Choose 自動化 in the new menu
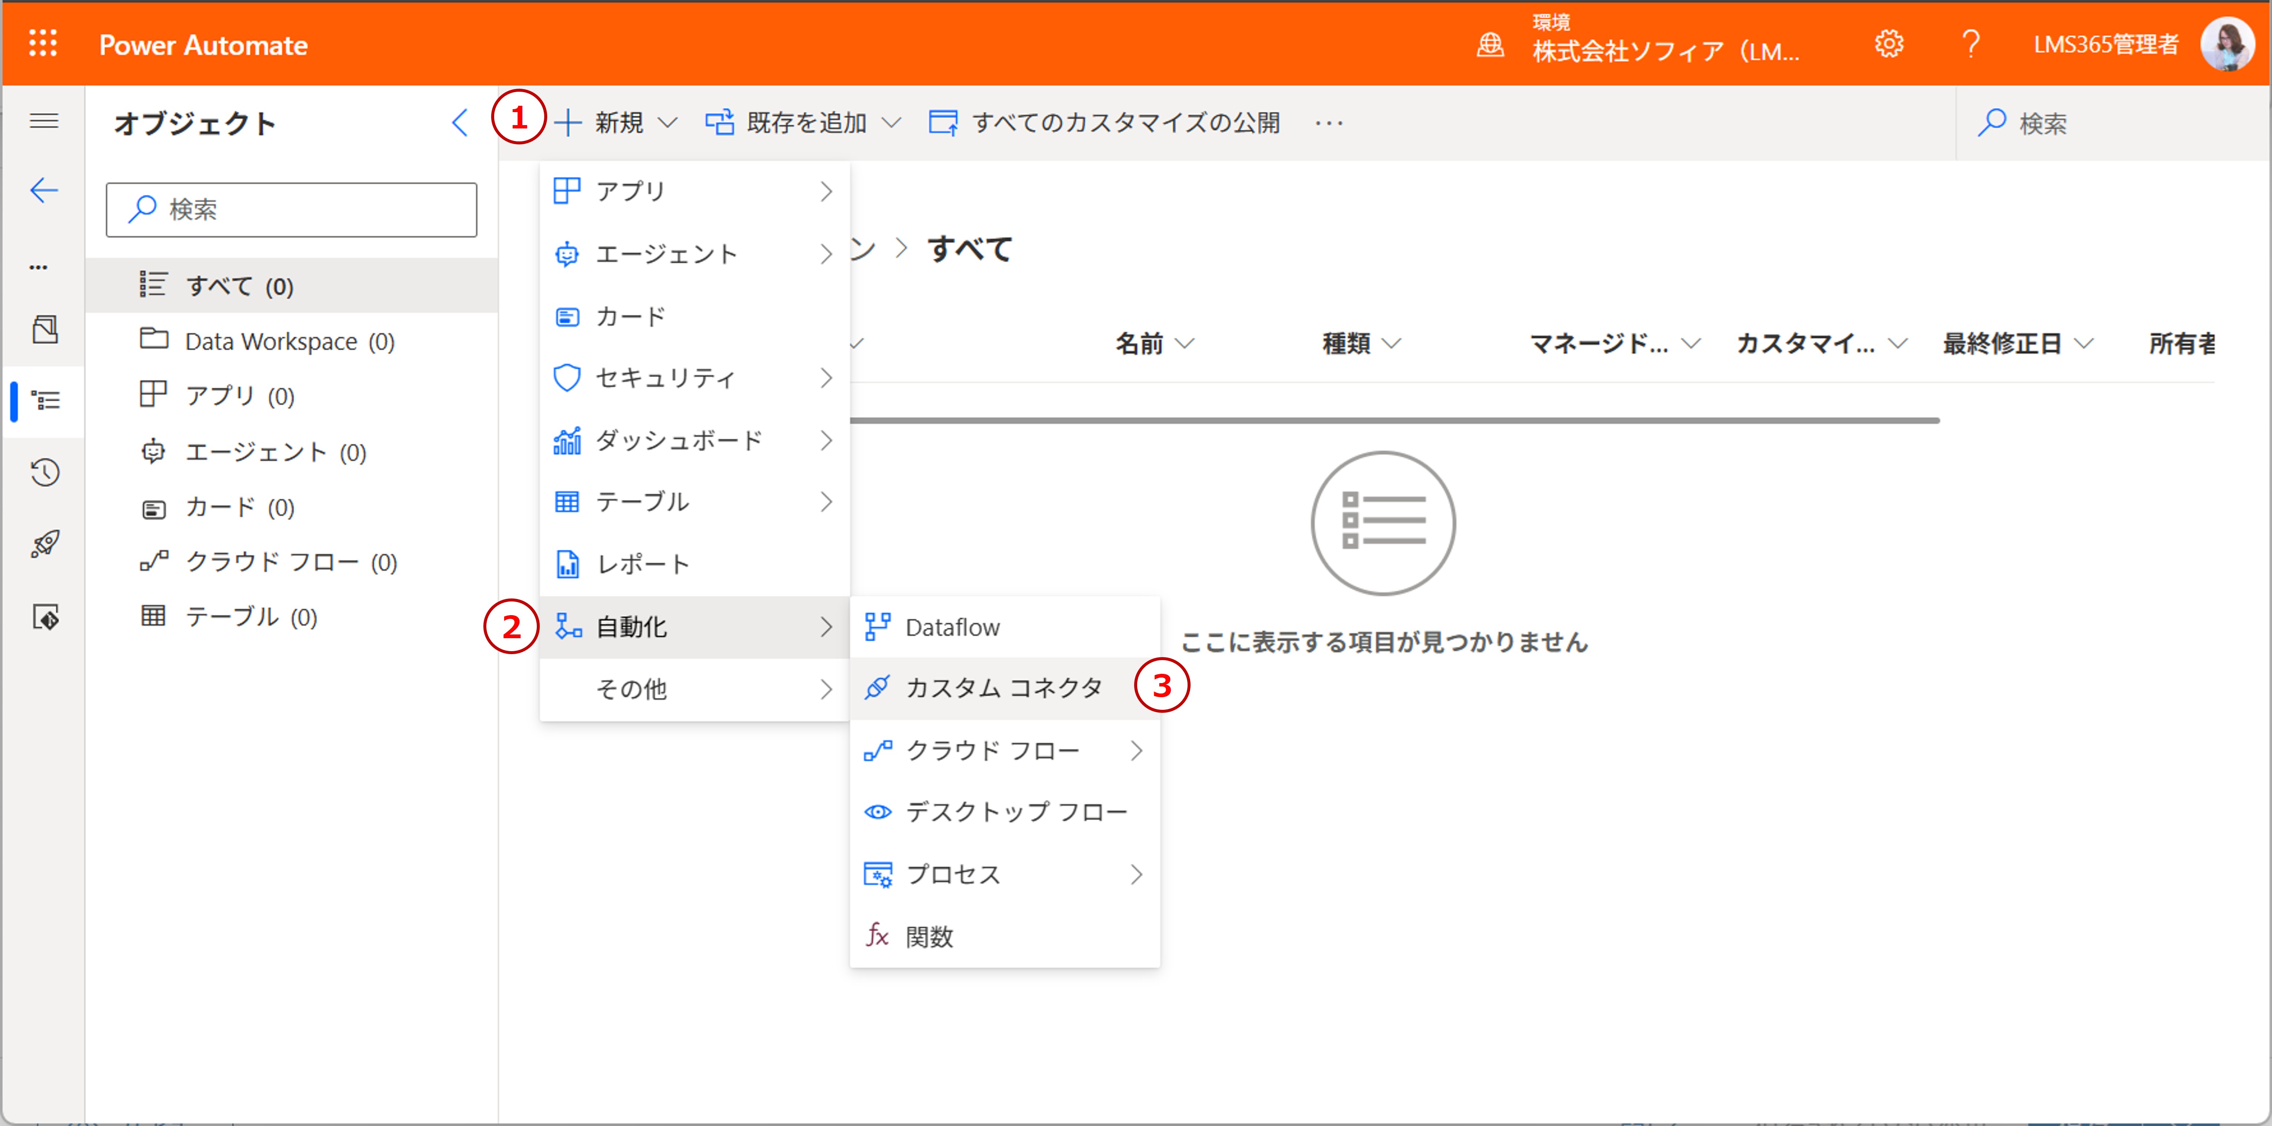The height and width of the screenshot is (1126, 2272). pyautogui.click(x=694, y=627)
